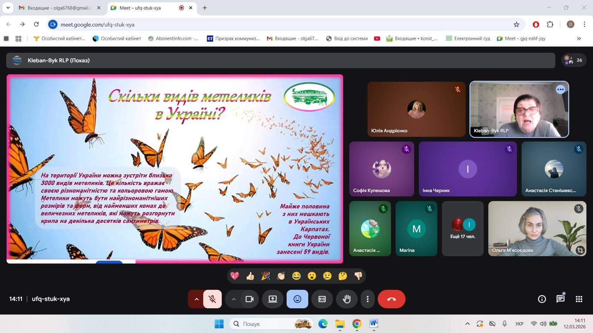Open the participant list showing 26 people

574,60
